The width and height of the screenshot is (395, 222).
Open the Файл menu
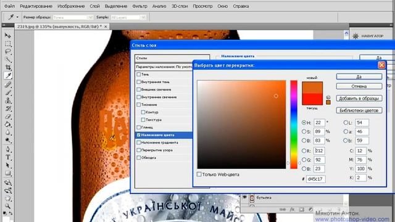(10, 6)
